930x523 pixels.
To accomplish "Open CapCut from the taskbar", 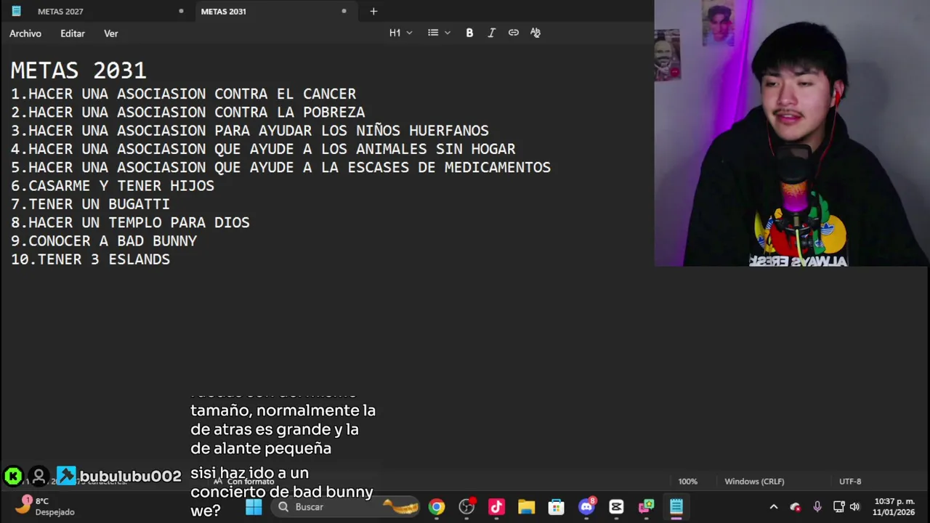I will tap(616, 507).
